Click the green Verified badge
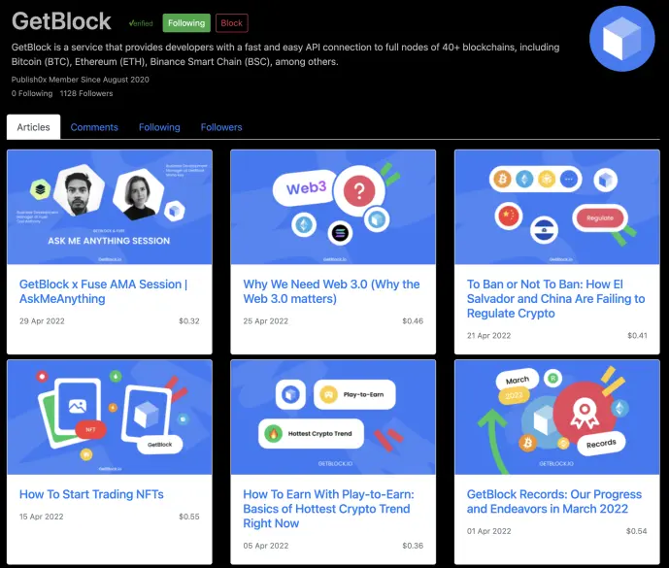 tap(141, 23)
